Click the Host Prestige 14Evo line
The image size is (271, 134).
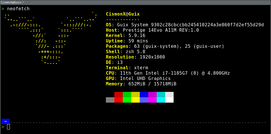click(152, 30)
